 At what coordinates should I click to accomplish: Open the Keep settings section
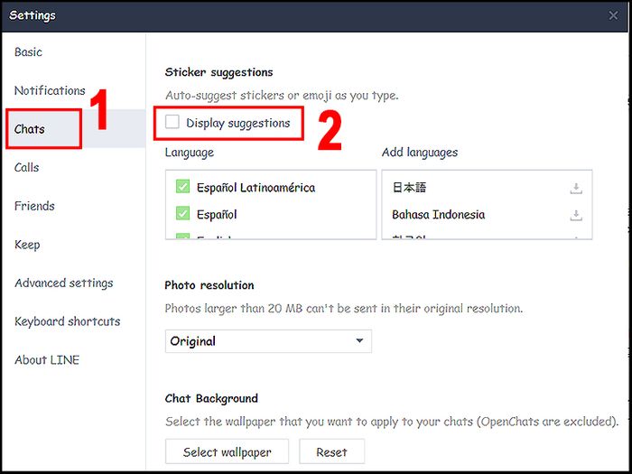(x=27, y=245)
